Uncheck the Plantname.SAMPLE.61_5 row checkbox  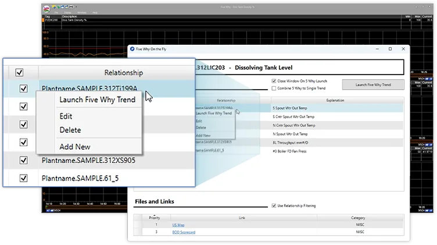(23, 178)
